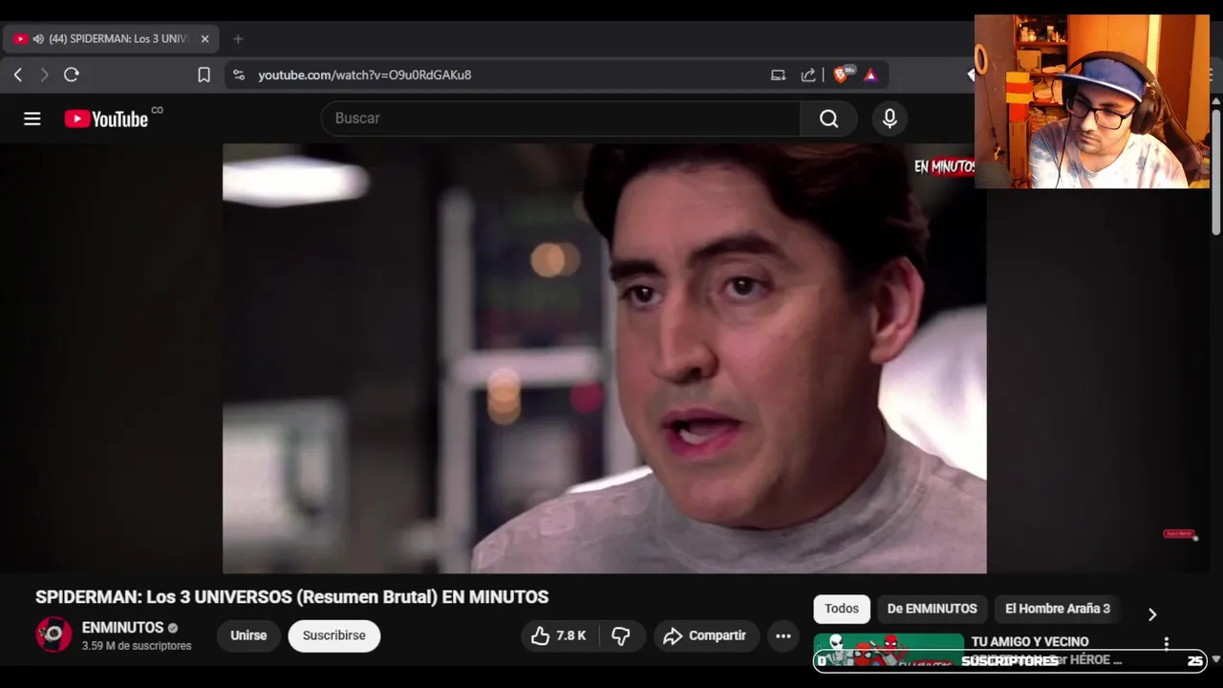Image resolution: width=1223 pixels, height=688 pixels.
Task: Open a new tab with plus button
Action: 238,39
